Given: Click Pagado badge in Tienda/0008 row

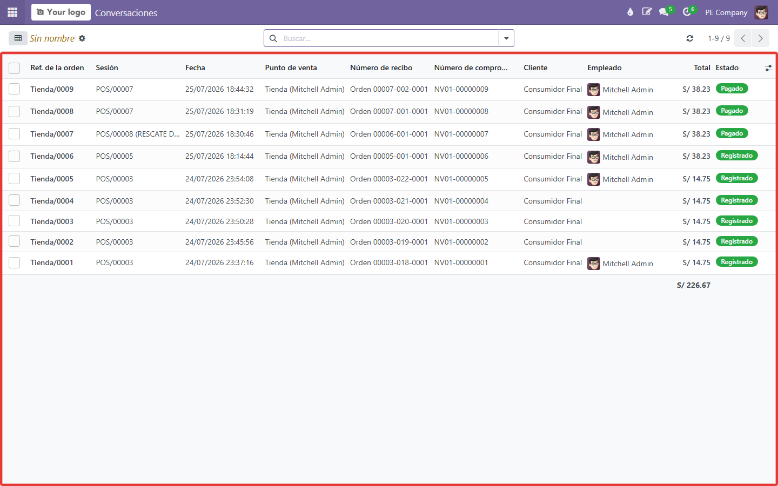Looking at the screenshot, I should coord(732,111).
